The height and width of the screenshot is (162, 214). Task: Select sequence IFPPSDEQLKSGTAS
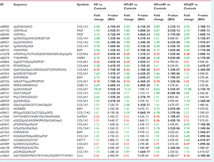26,148
